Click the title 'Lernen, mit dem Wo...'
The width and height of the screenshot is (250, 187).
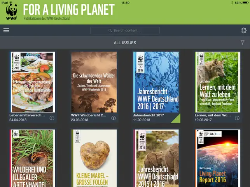[213, 115]
